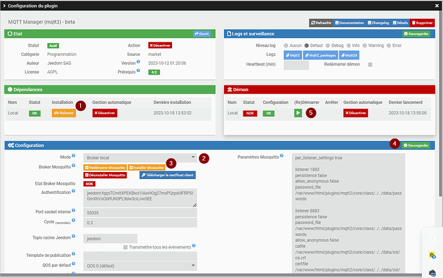The height and width of the screenshot is (278, 443).
Task: Close the Configuration du plugin dialog
Action: 437,6
